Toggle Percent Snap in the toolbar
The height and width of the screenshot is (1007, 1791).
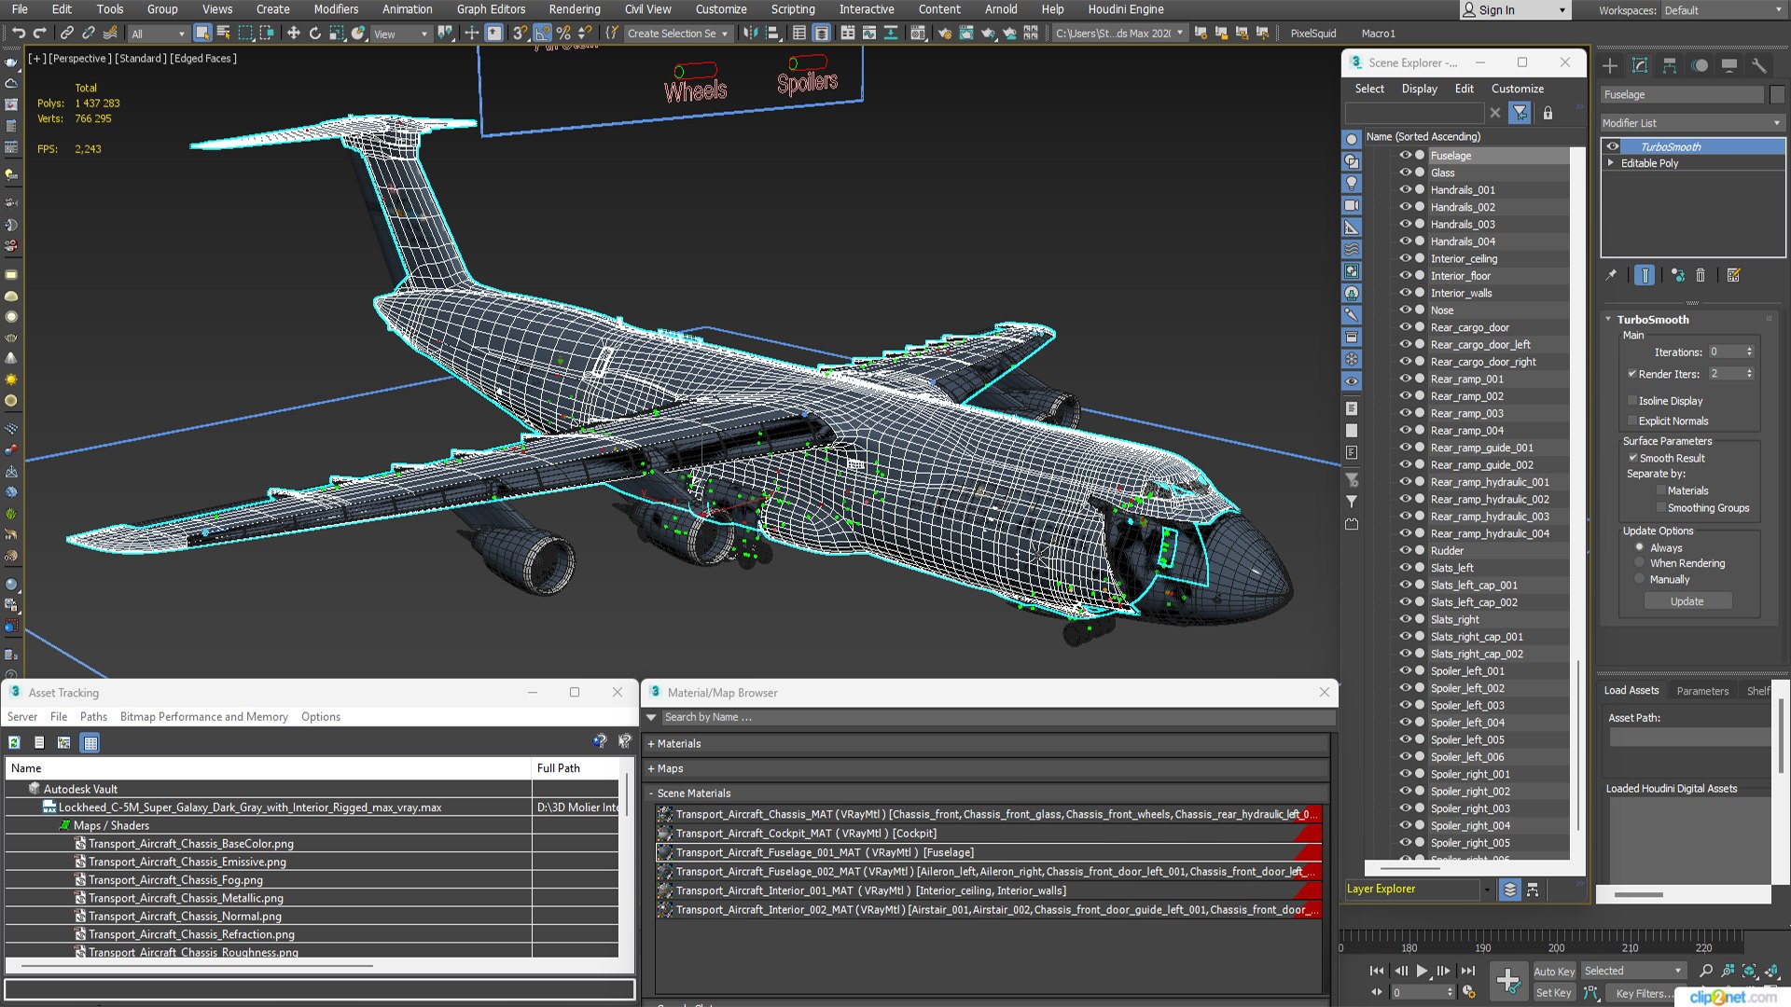563,34
